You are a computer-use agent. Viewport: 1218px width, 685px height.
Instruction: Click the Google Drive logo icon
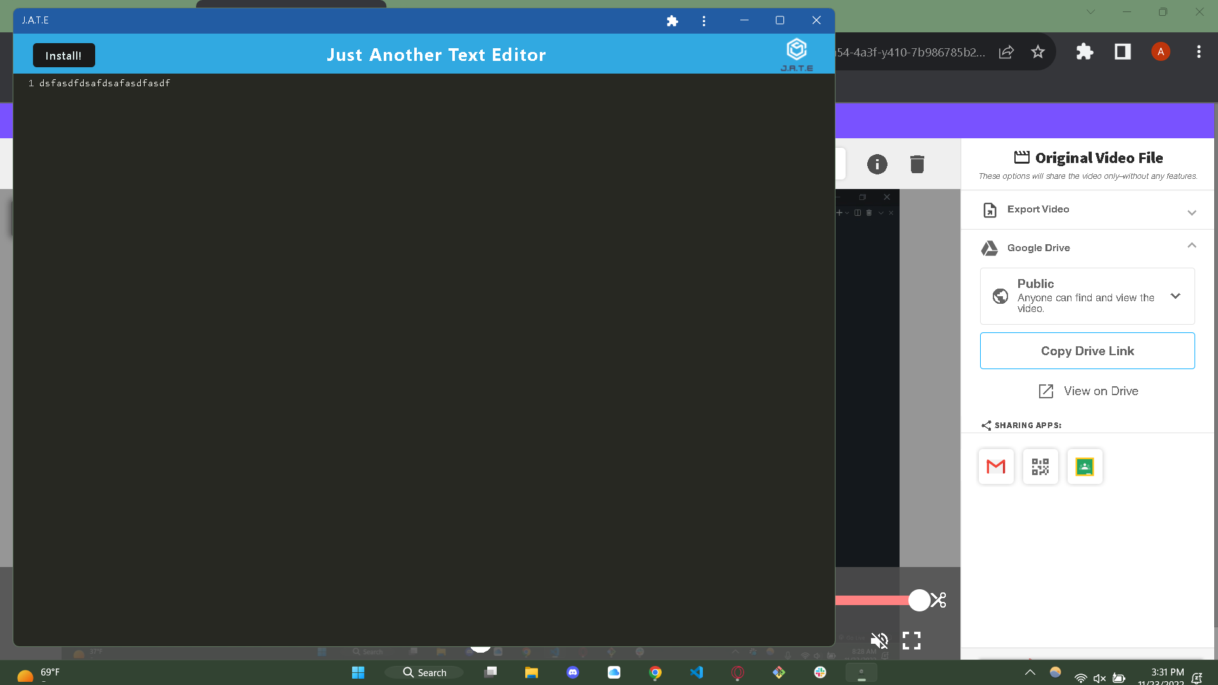point(990,248)
